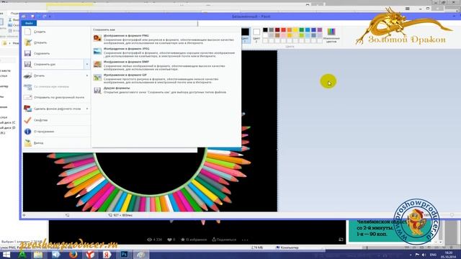Viewport: 461px width, 259px height.
Task: Click the Сохранить (Save) floppy disk icon
Action: (27, 53)
